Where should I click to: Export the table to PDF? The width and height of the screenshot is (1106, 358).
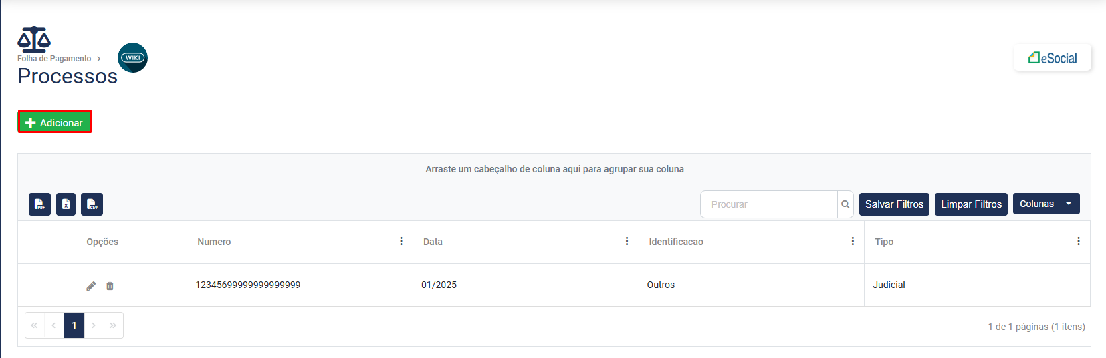click(40, 204)
